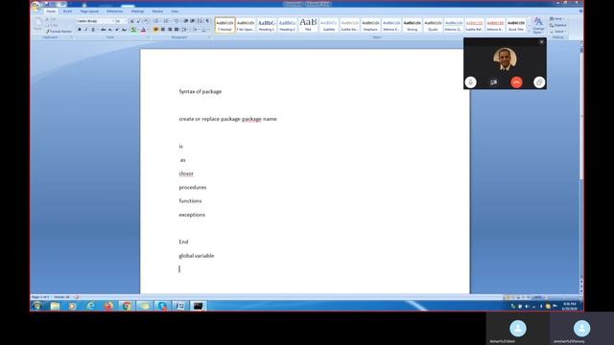Toggle Italic formatting in the Font group
The width and height of the screenshot is (614, 345).
(86, 30)
